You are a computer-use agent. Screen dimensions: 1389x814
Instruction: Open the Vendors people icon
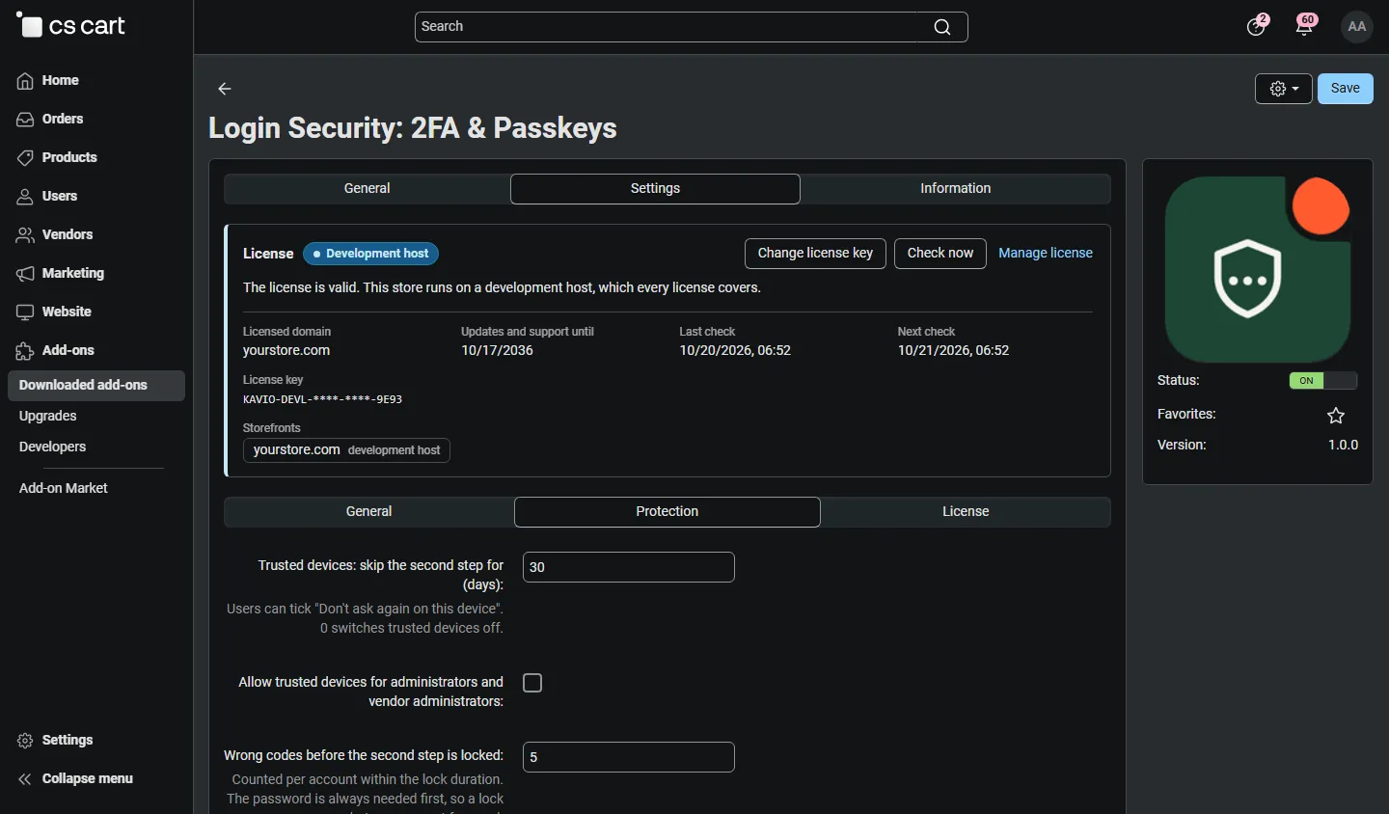click(25, 235)
